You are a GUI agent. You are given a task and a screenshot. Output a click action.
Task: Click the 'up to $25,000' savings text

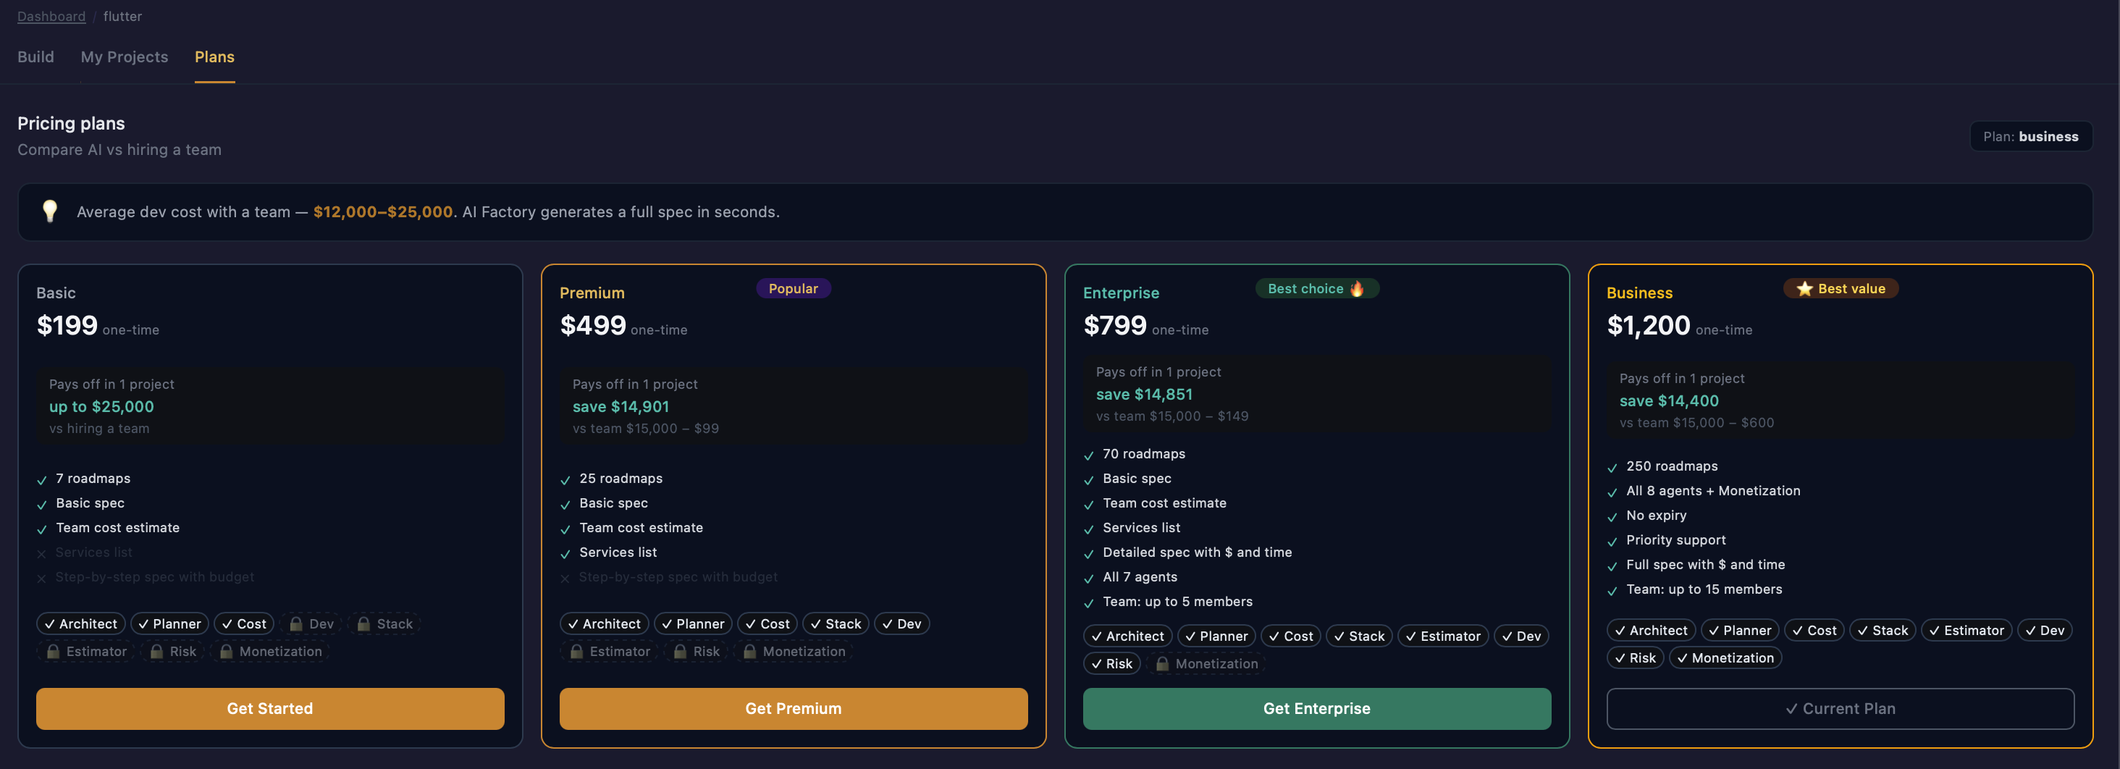101,407
